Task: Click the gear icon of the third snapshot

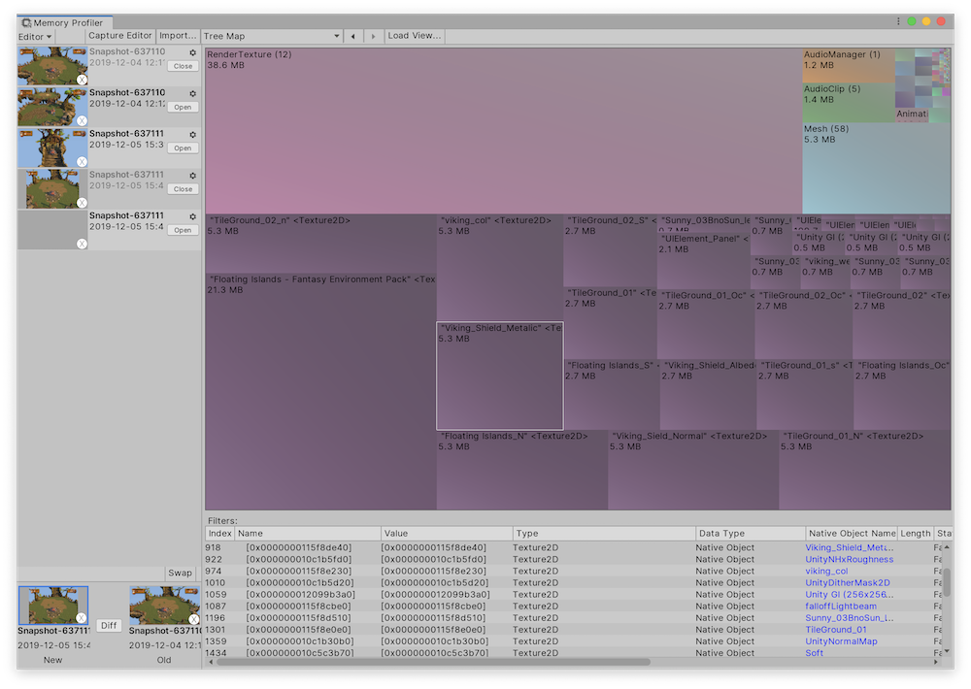Action: point(192,134)
